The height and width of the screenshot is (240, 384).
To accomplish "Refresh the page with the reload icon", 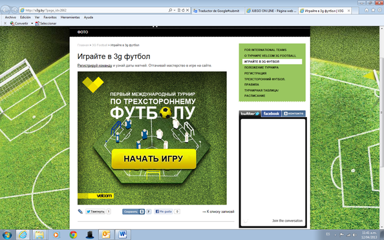I will click(183, 10).
